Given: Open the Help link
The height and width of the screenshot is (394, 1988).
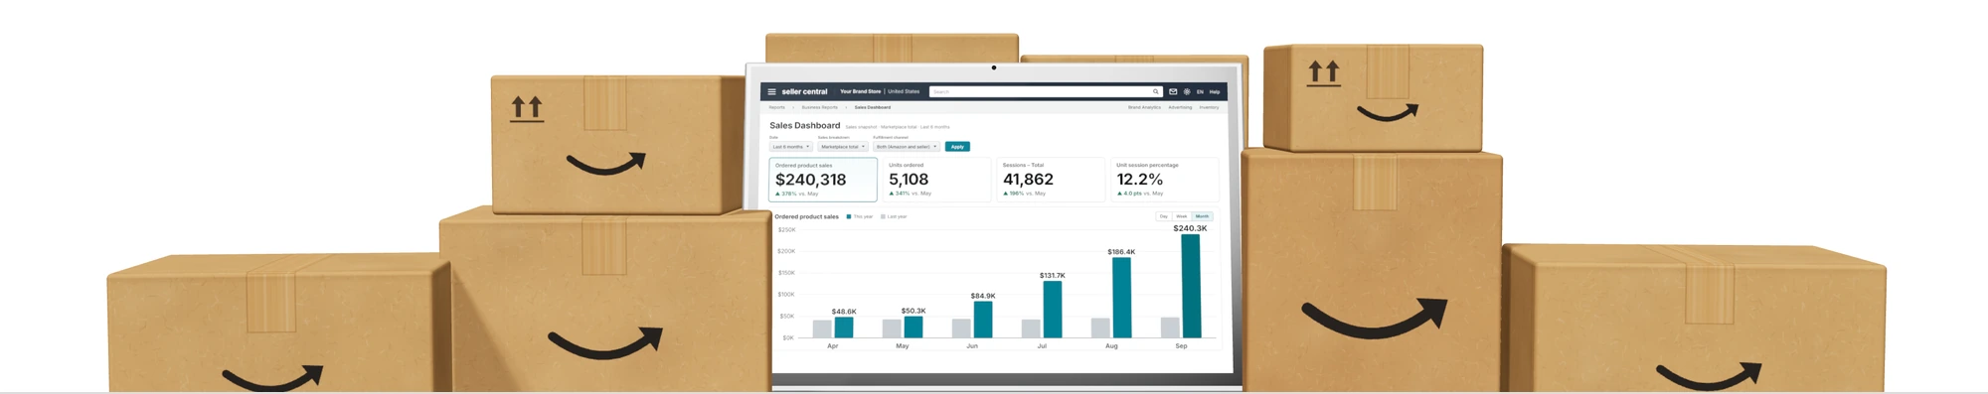Looking at the screenshot, I should [x=1215, y=91].
